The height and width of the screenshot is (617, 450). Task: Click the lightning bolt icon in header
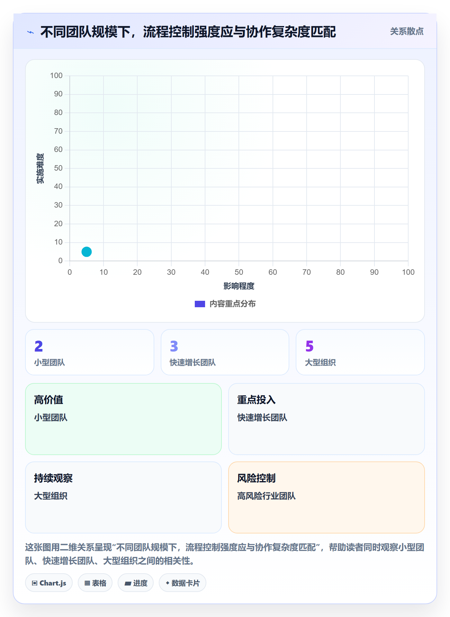coord(31,32)
